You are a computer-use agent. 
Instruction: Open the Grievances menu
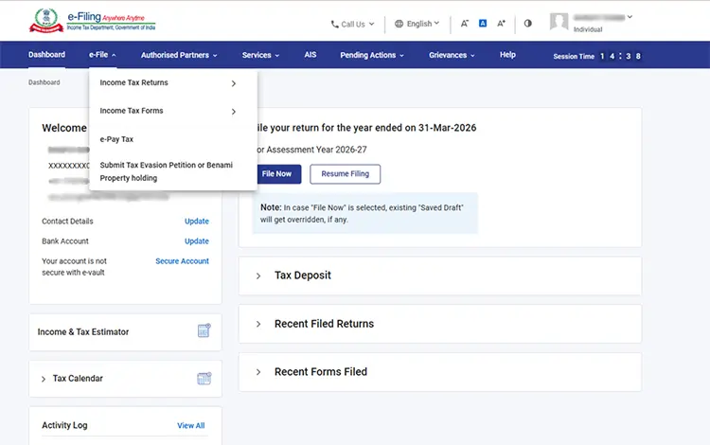tap(452, 55)
